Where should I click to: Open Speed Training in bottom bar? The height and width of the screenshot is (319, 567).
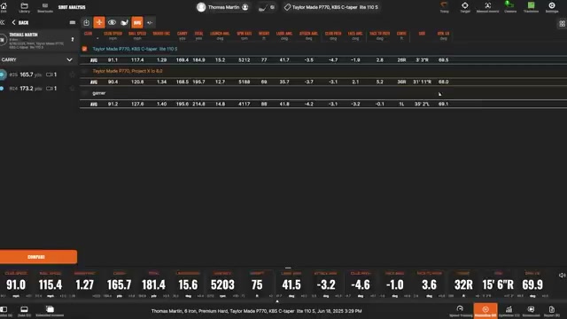point(460,310)
